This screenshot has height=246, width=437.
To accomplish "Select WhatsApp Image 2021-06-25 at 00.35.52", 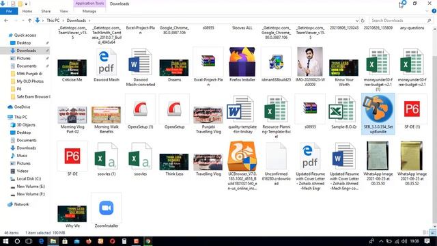I will pyautogui.click(x=412, y=156).
